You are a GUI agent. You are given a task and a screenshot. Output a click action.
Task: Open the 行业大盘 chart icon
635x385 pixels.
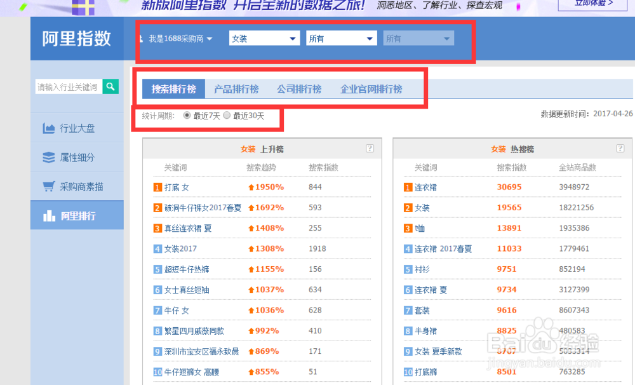coord(49,128)
